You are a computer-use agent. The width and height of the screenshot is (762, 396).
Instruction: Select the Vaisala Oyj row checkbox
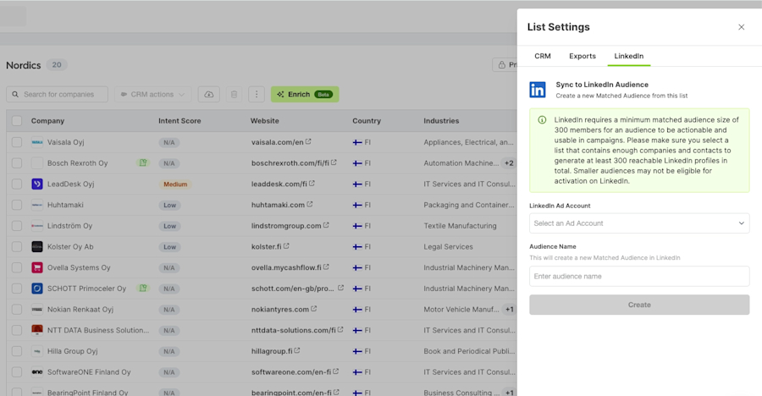pyautogui.click(x=17, y=142)
